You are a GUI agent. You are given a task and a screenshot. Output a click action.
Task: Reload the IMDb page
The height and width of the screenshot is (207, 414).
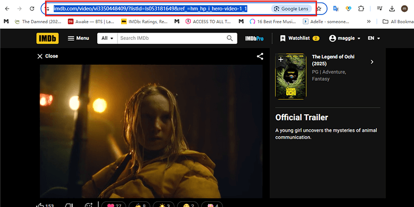point(32,9)
